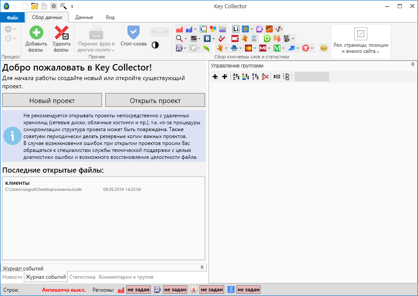418x296 pixels.
Task: Click the Стоп-слова button
Action: click(134, 36)
